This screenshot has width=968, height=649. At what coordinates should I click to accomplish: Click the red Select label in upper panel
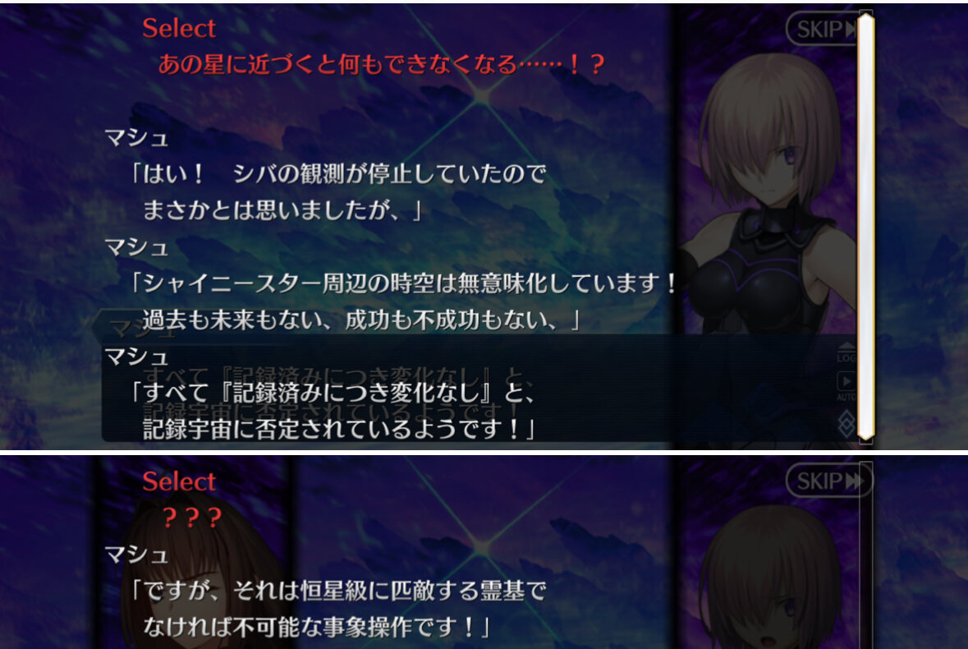point(179,29)
